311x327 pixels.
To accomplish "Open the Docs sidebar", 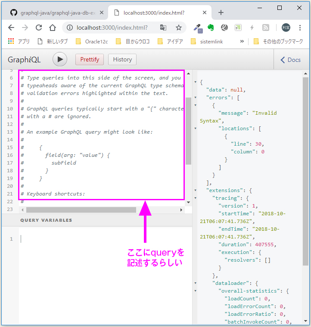I will (x=291, y=60).
